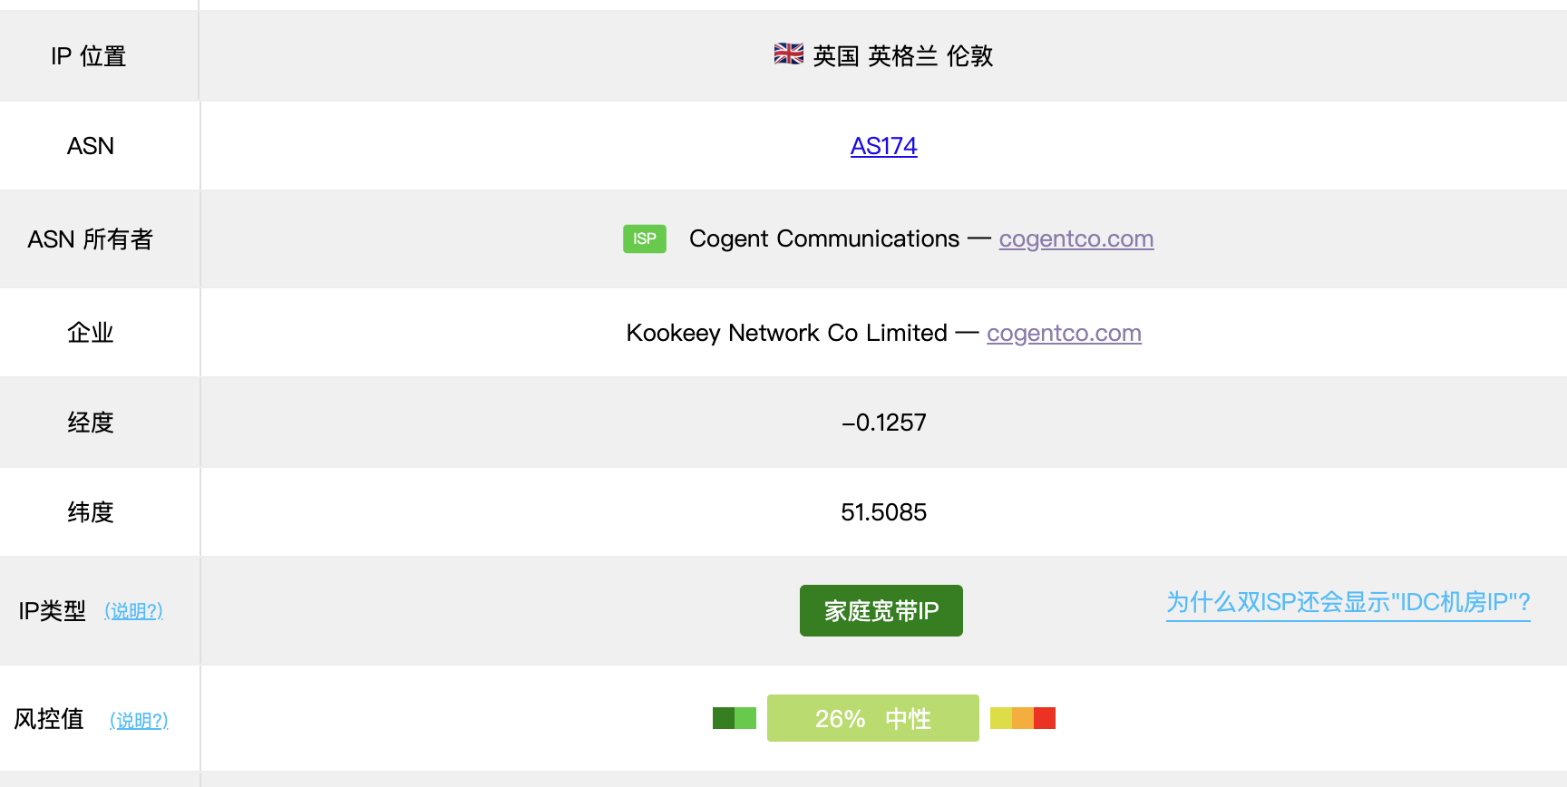The image size is (1567, 787).
Task: Click the 英国 英格兰 伦敦 location text
Action: [903, 55]
